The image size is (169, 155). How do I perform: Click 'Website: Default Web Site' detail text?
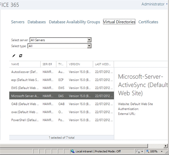coord(135,104)
